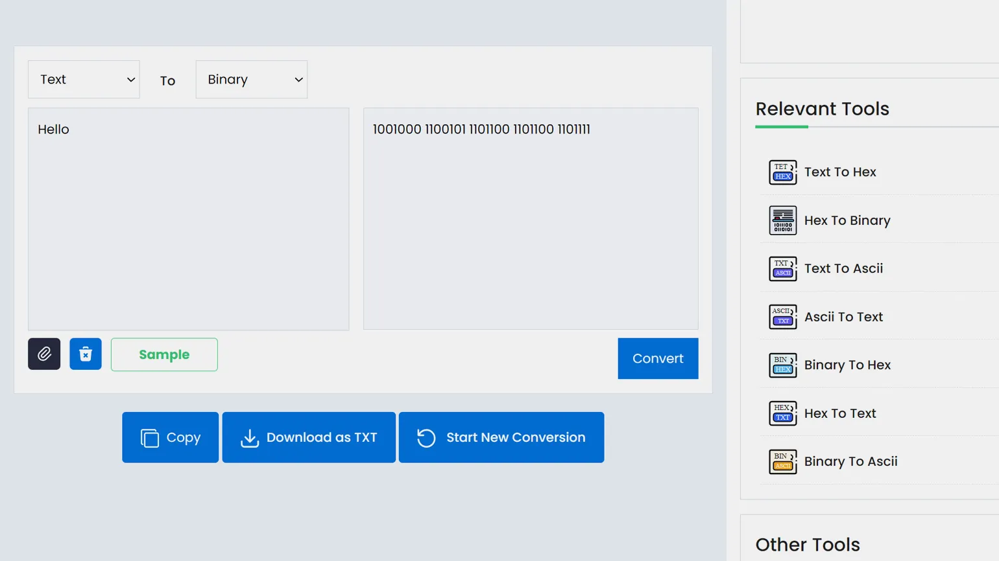Open the Binary target format dropdown
The height and width of the screenshot is (561, 999).
click(x=252, y=80)
